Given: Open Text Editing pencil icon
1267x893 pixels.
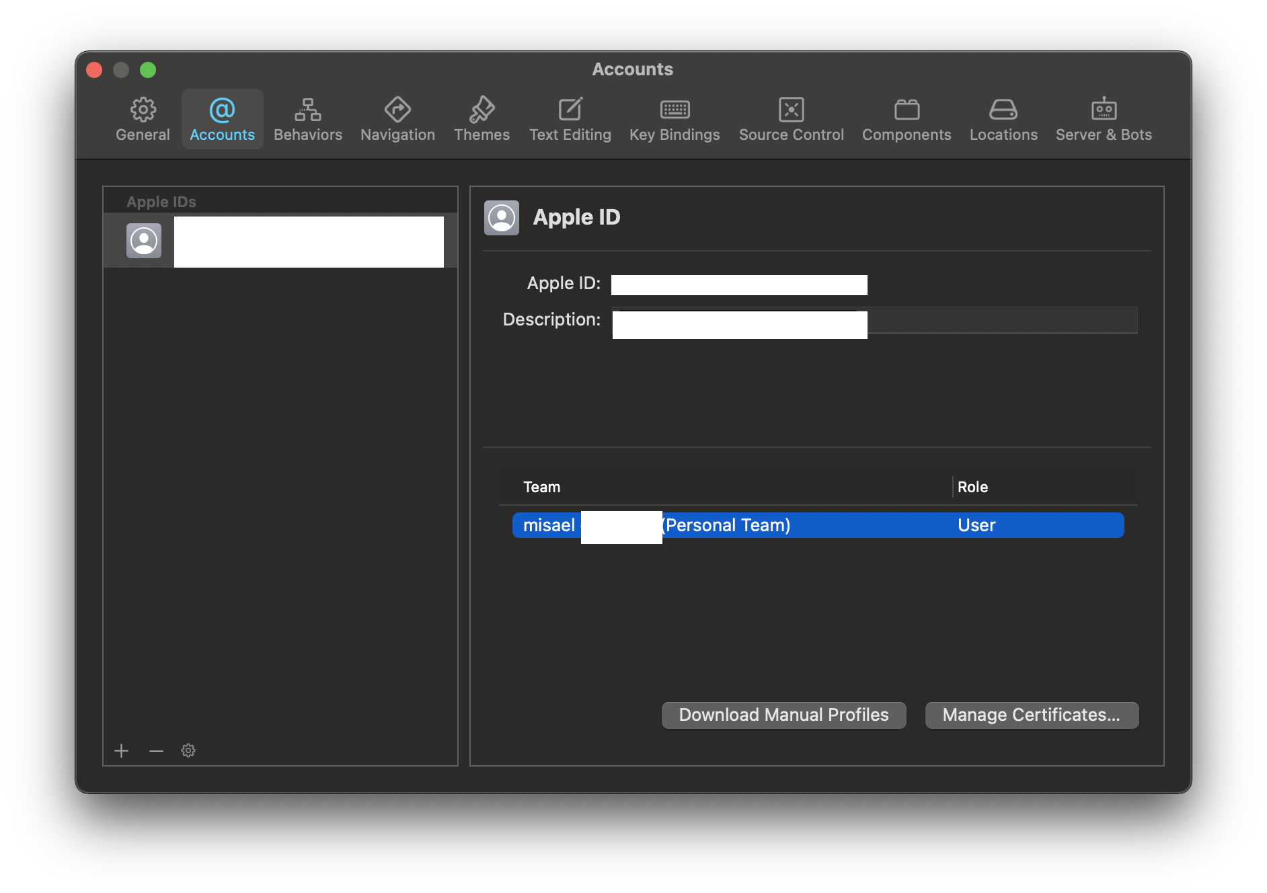Looking at the screenshot, I should [x=570, y=109].
